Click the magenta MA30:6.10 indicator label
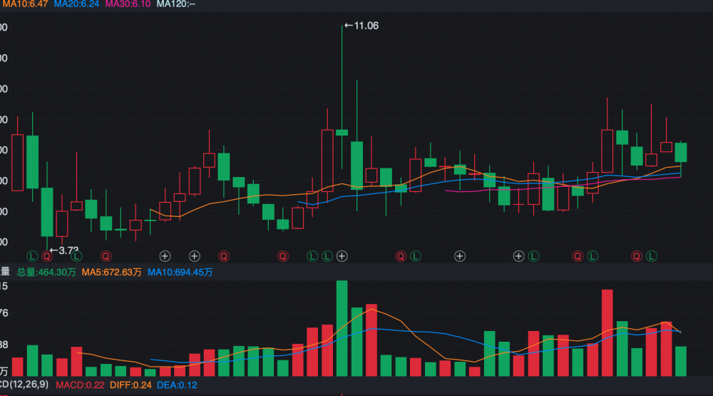This screenshot has height=396, width=713. click(129, 4)
